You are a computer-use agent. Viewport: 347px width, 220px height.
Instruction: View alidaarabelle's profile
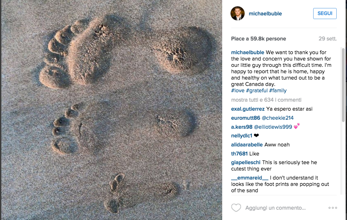point(247,145)
